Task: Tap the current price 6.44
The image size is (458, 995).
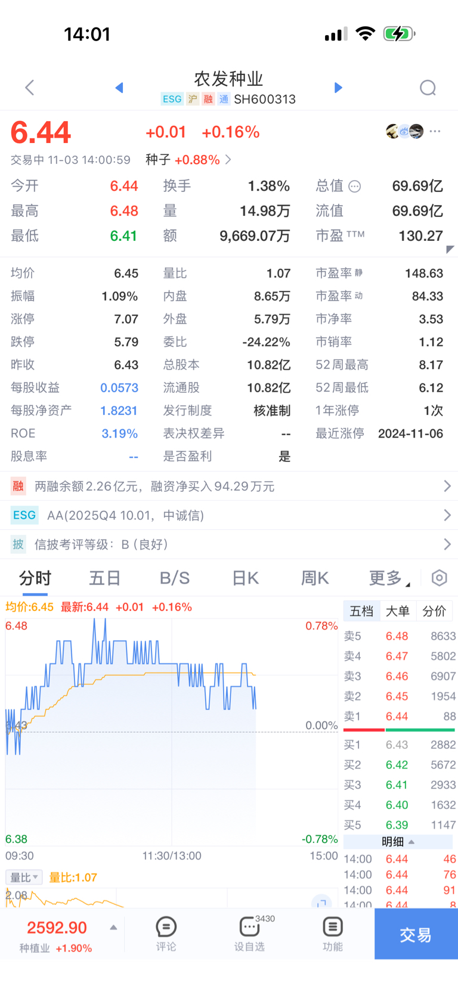Action: [x=41, y=132]
